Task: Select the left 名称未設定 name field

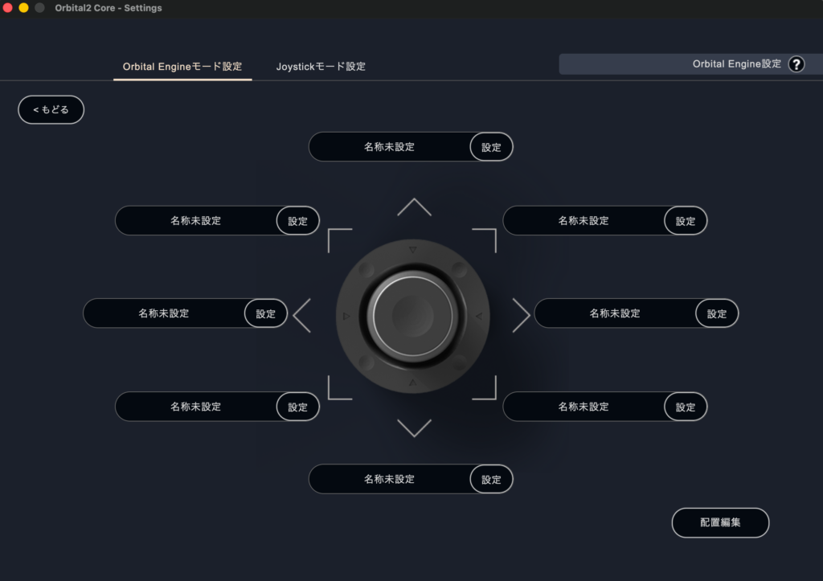Action: pos(163,313)
